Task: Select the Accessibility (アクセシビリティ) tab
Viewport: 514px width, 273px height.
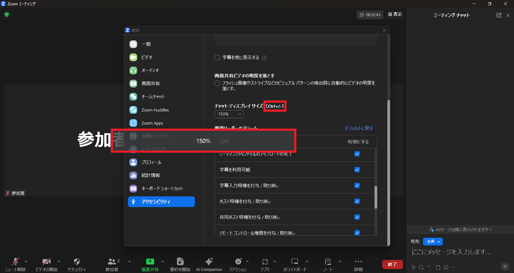Action: (161, 202)
